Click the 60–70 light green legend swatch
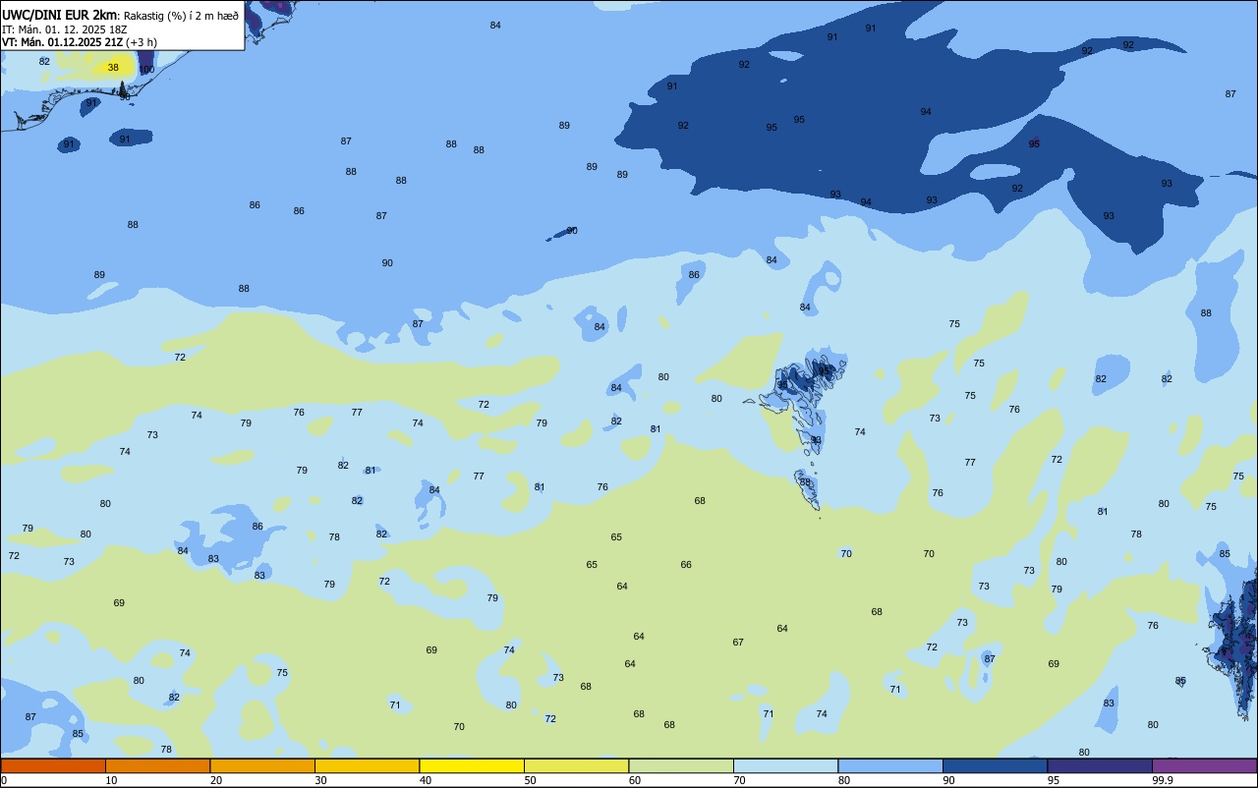1258x788 pixels. (681, 765)
